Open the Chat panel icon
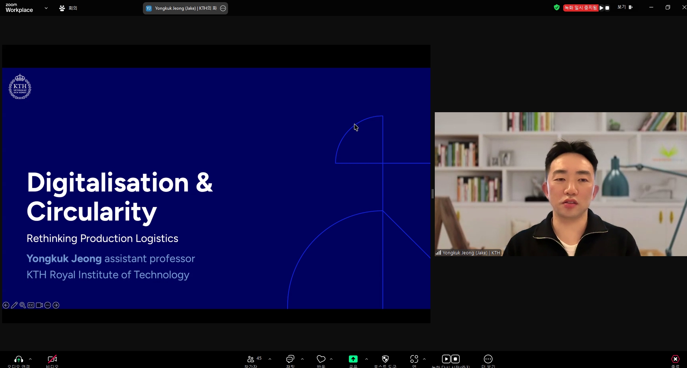This screenshot has height=368, width=687. [290, 359]
